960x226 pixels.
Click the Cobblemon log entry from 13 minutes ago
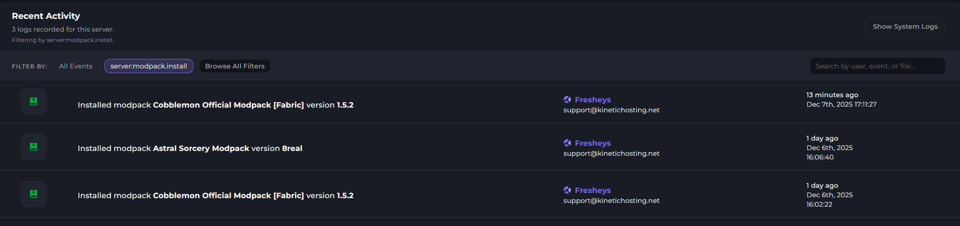tap(215, 105)
